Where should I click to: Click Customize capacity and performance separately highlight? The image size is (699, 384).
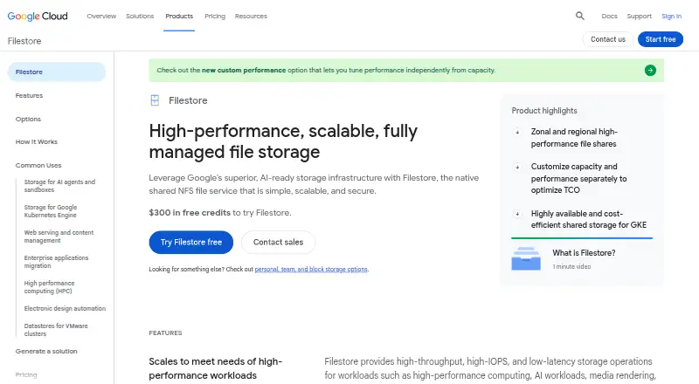pyautogui.click(x=578, y=178)
